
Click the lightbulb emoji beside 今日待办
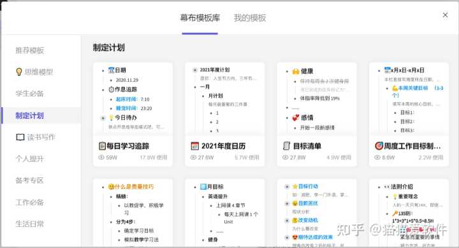pos(111,118)
